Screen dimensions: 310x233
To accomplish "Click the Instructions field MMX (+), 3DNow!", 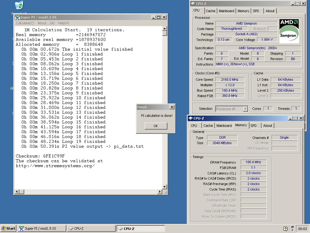I will 258,64.
